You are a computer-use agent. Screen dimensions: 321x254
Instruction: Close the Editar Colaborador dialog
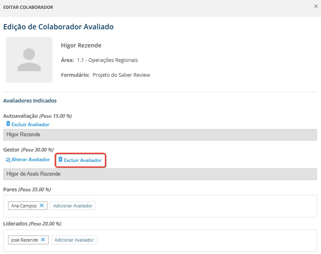coord(316,7)
